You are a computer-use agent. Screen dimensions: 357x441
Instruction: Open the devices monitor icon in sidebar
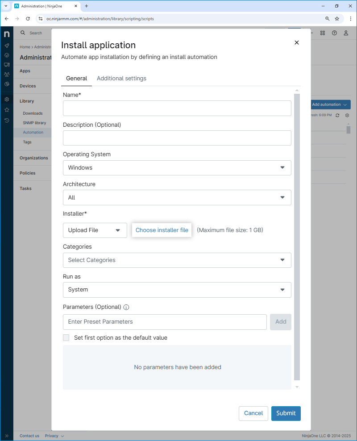(7, 65)
